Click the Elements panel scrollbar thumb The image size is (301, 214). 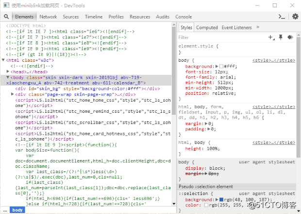(x=174, y=71)
